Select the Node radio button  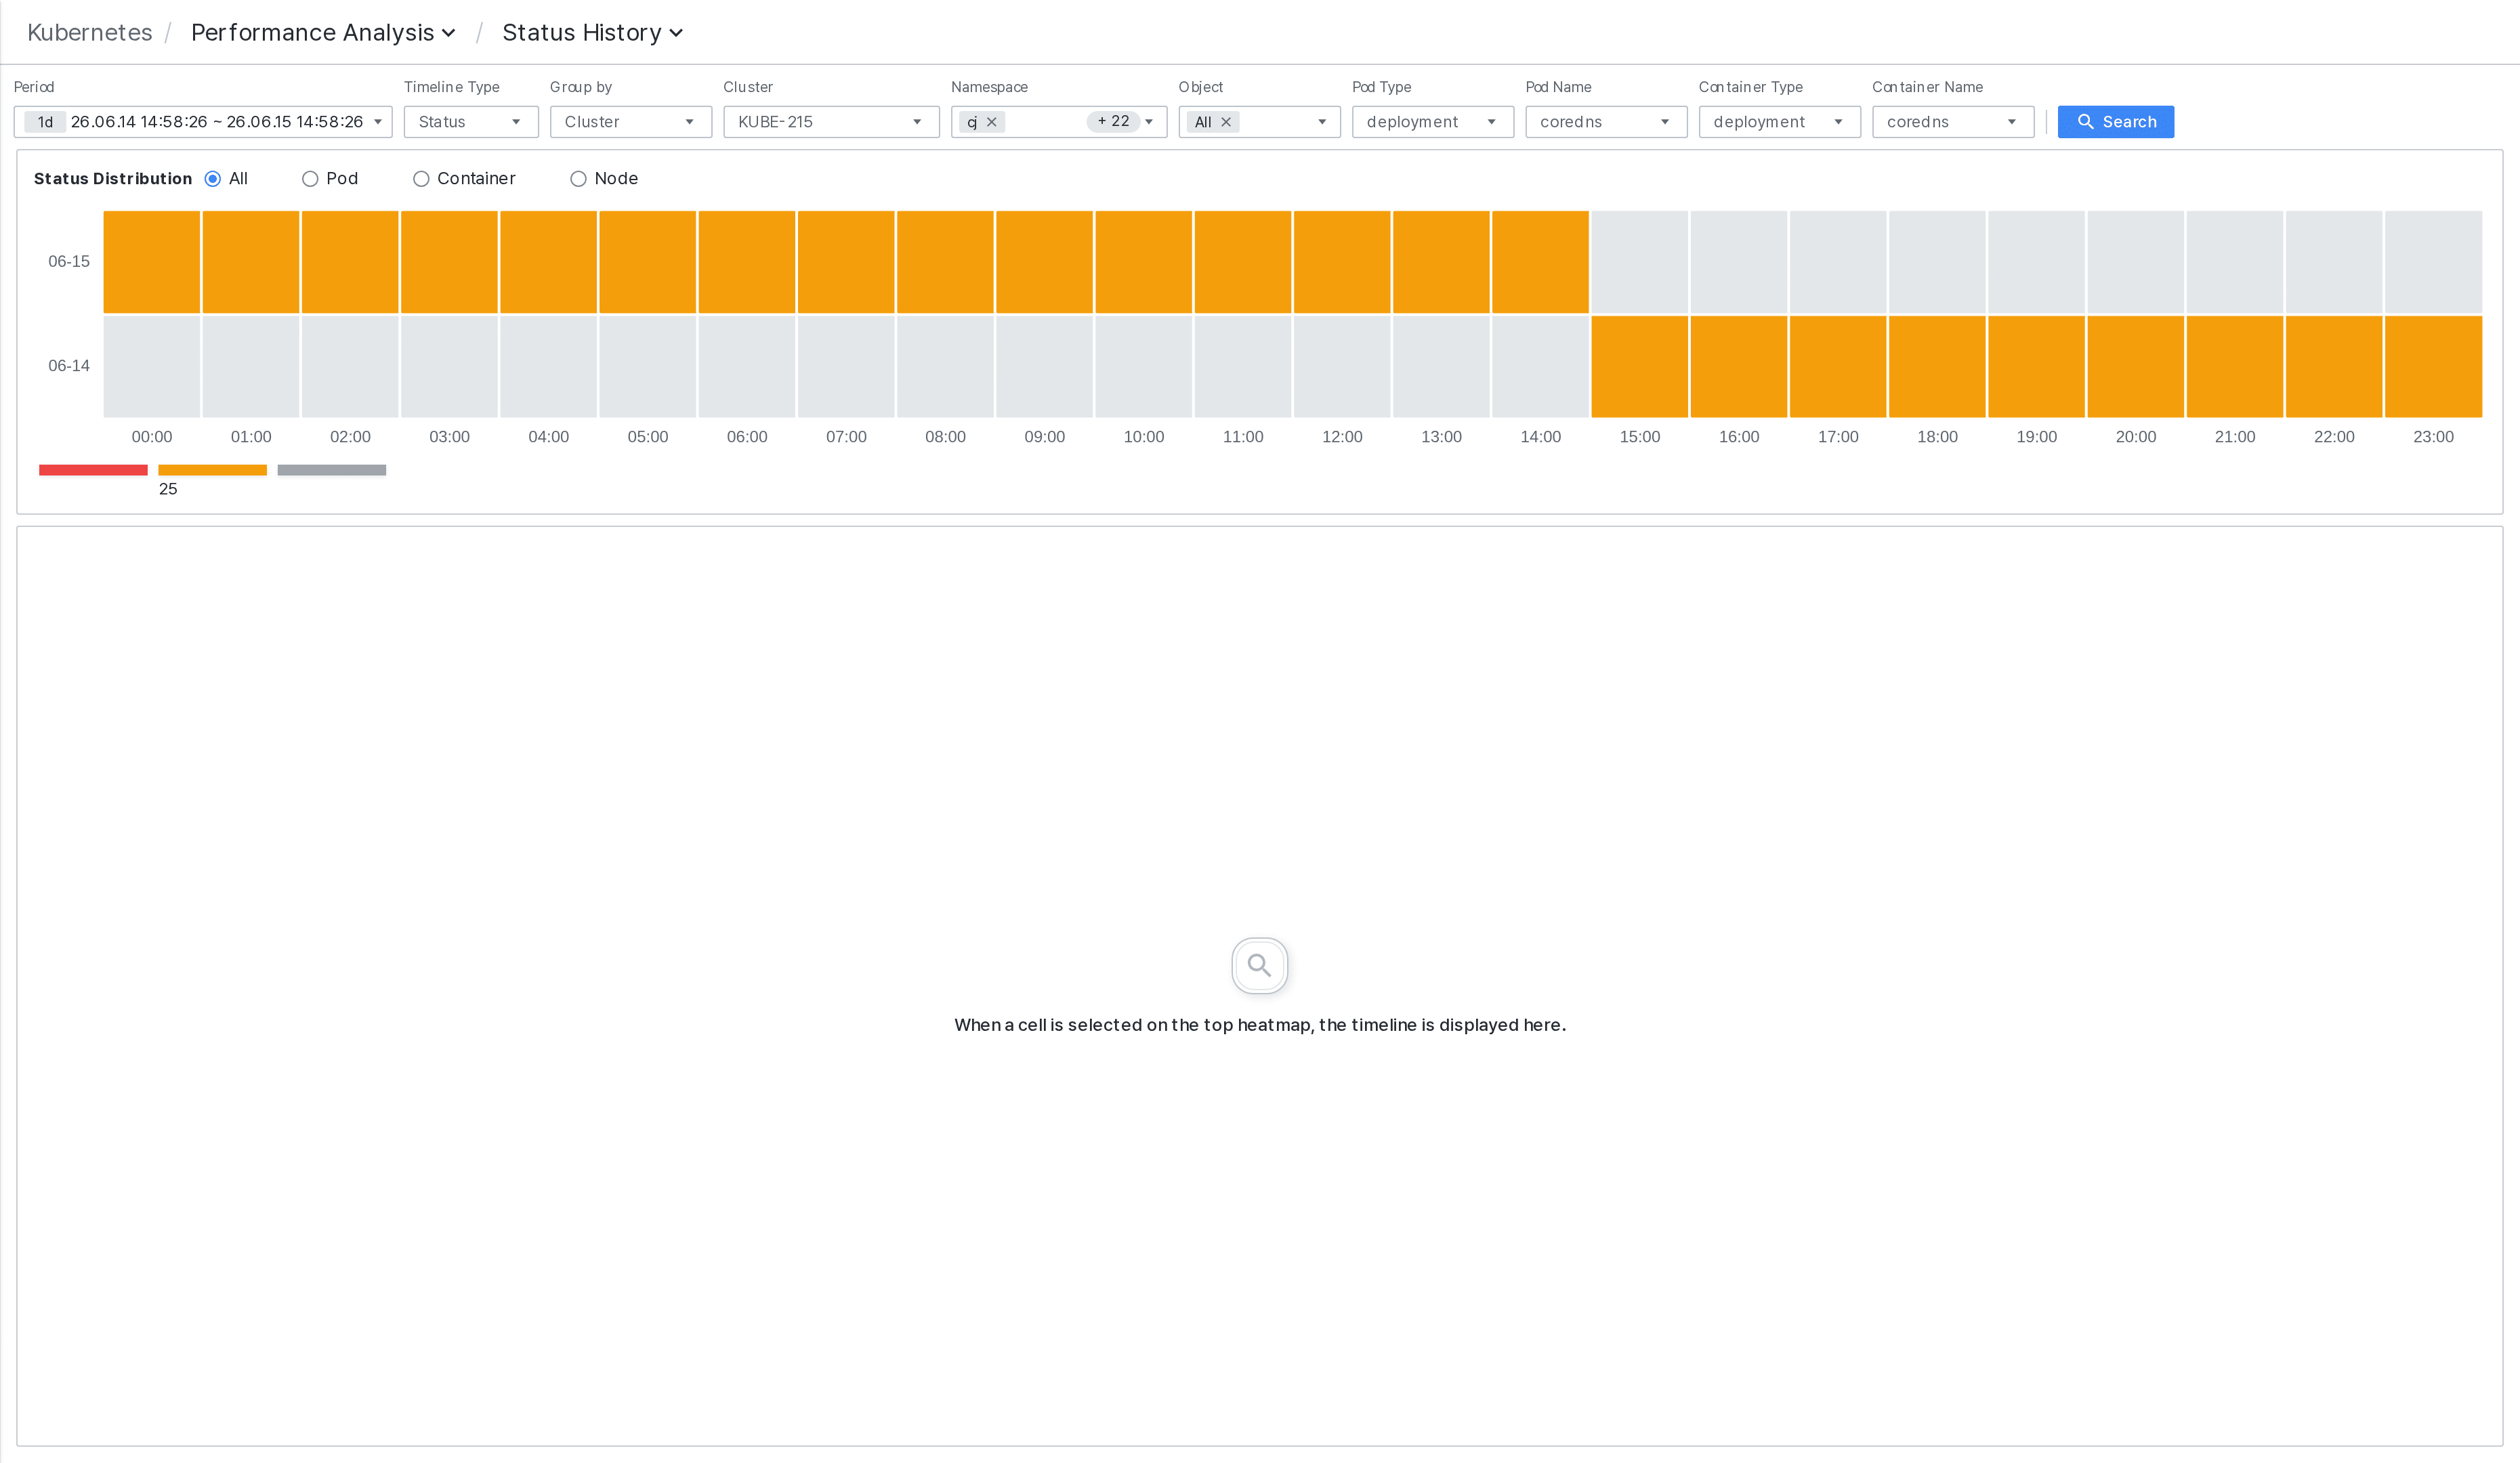pyautogui.click(x=578, y=179)
